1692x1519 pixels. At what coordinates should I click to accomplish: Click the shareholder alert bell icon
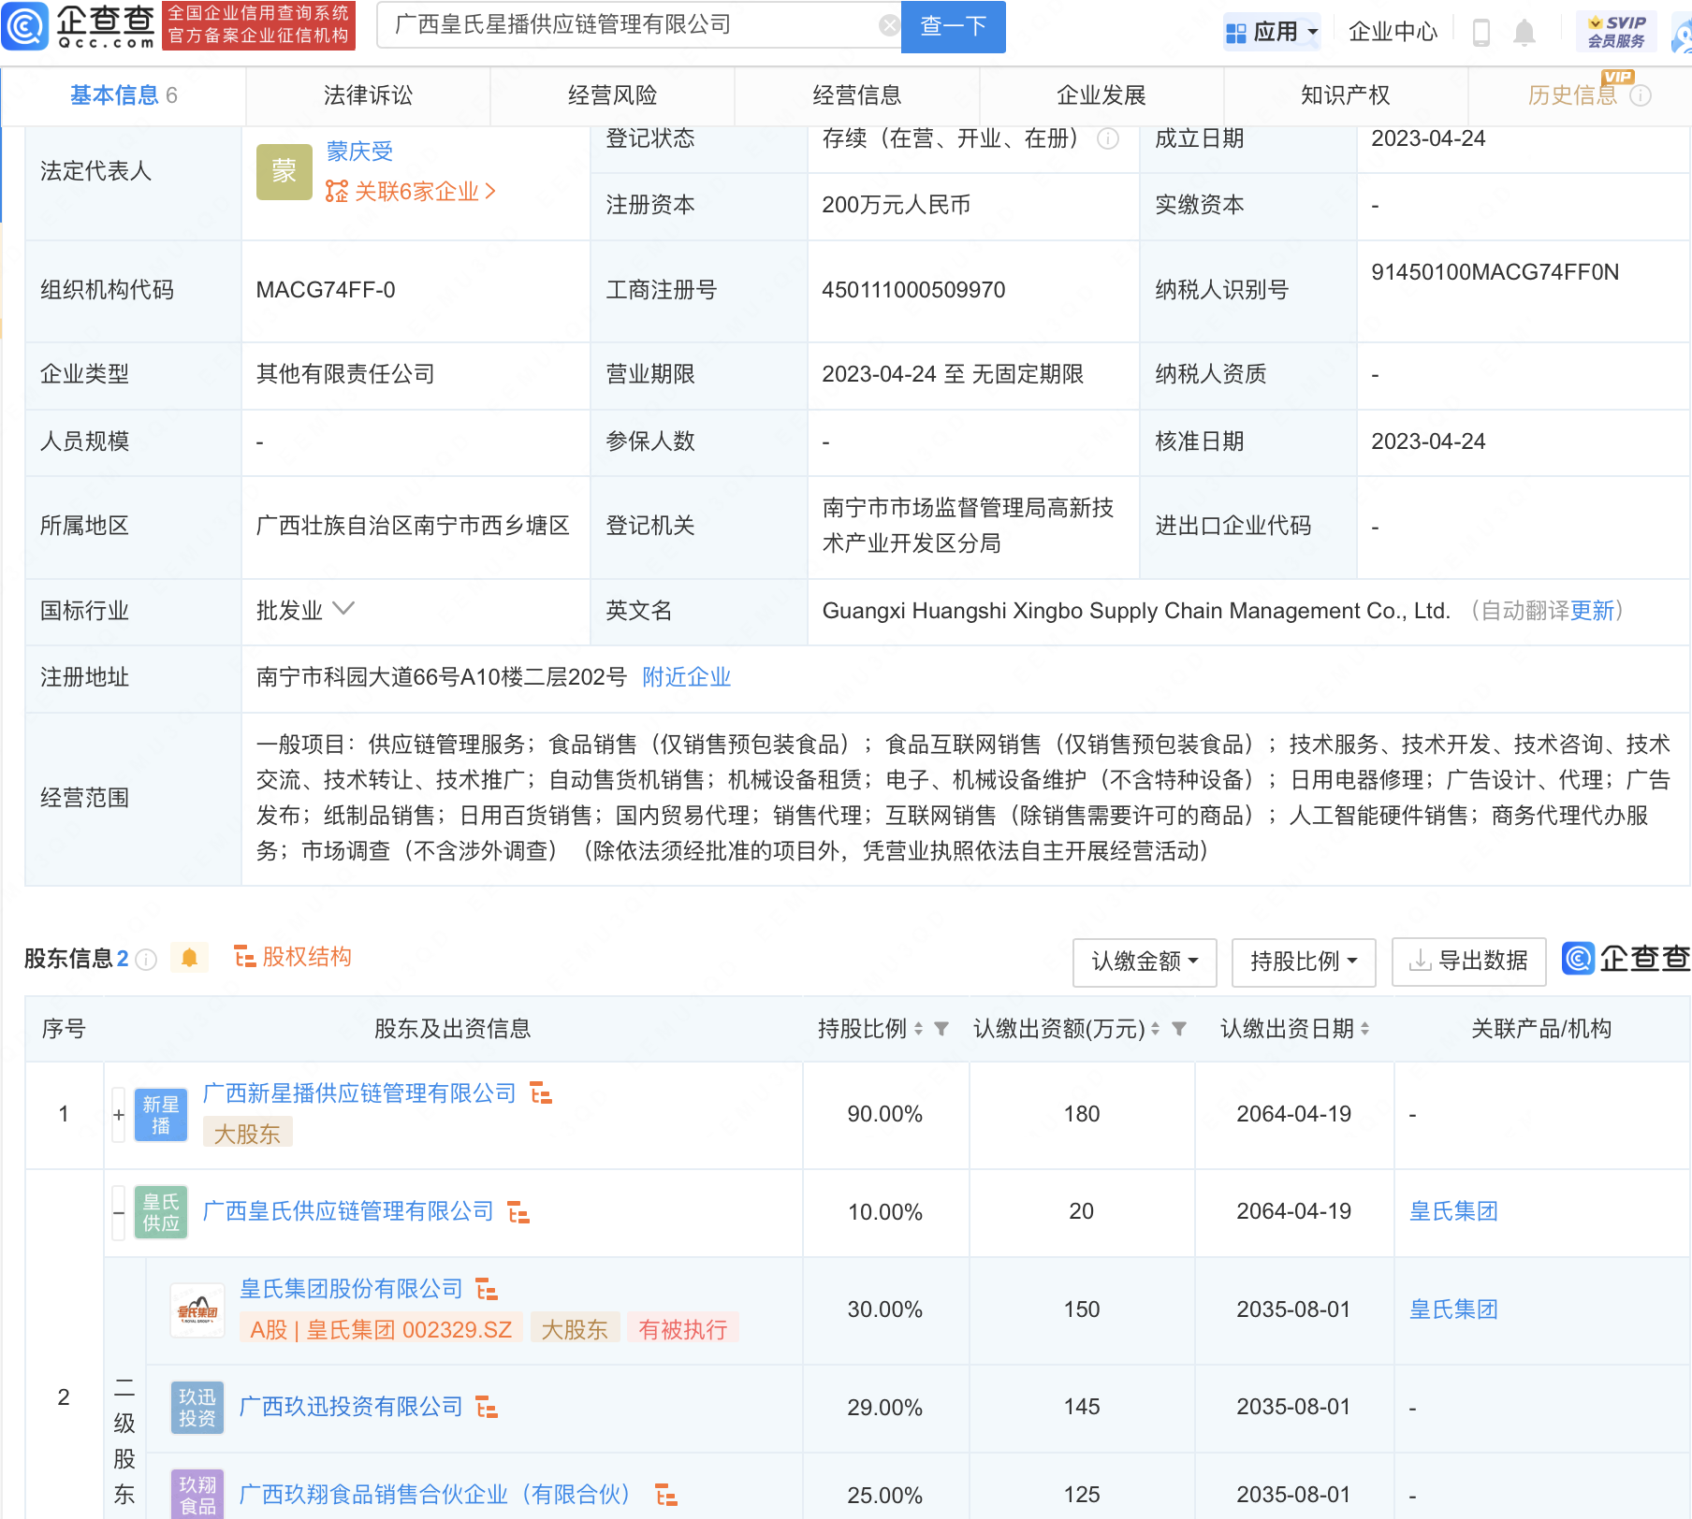pyautogui.click(x=189, y=958)
